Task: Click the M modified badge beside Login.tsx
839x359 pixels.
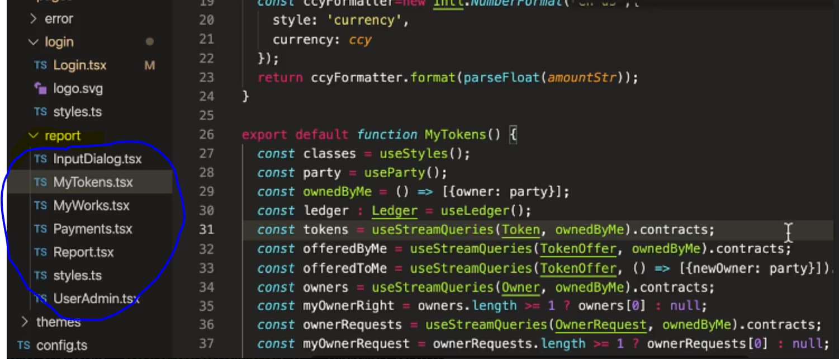Action: click(x=149, y=65)
